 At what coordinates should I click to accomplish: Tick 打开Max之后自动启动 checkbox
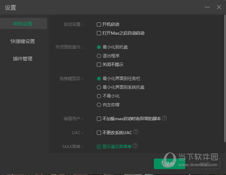[99, 33]
